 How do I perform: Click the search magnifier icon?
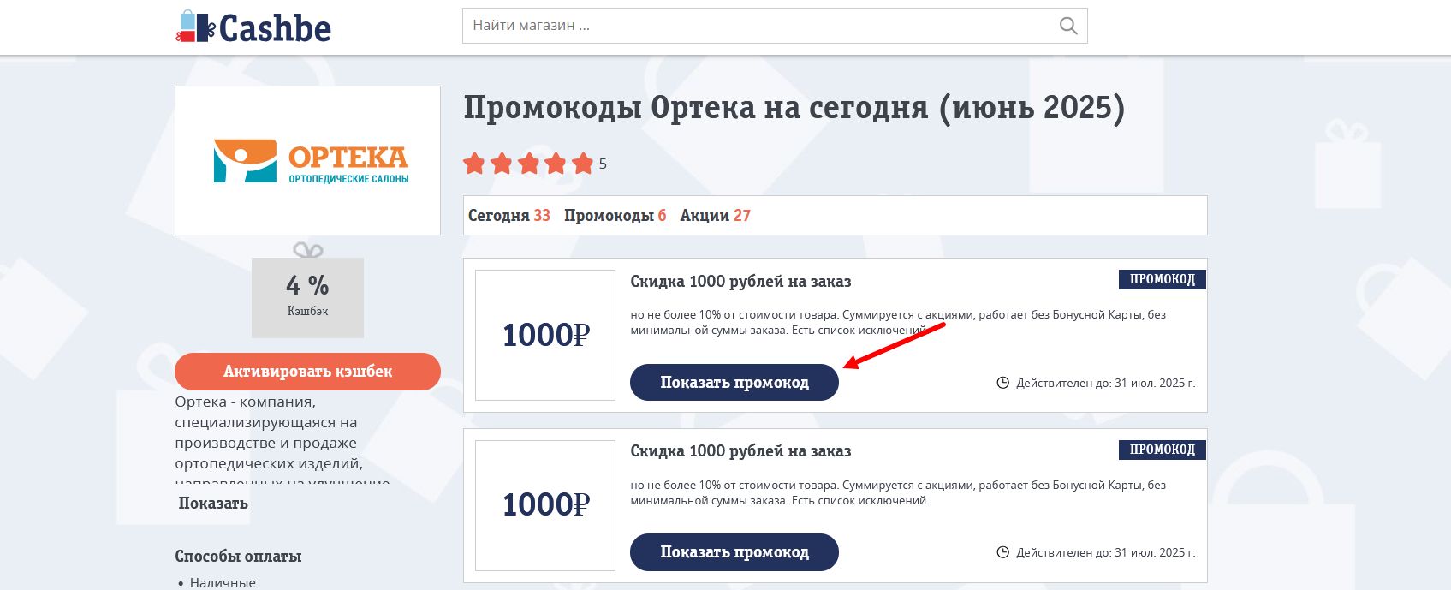1068,26
